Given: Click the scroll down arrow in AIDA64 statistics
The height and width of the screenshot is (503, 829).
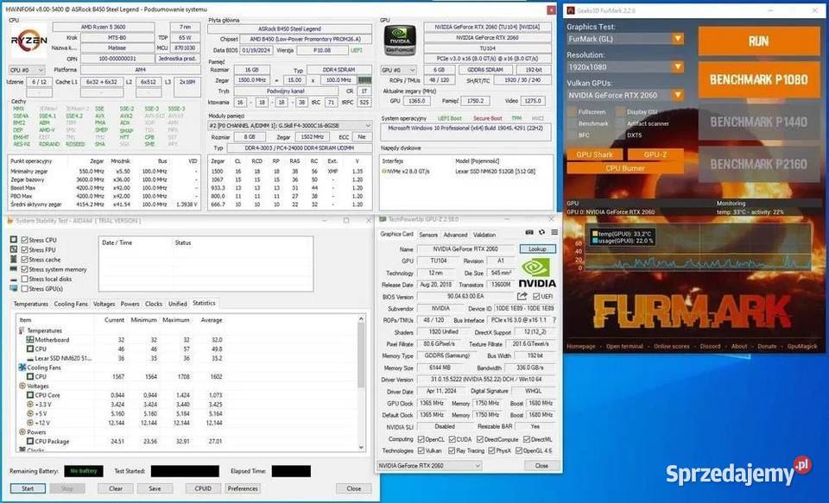Looking at the screenshot, I should [361, 447].
